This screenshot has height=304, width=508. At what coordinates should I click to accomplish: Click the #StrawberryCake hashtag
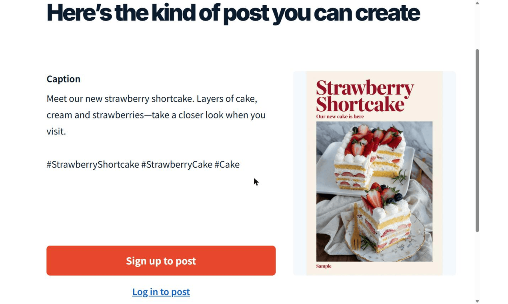[177, 164]
